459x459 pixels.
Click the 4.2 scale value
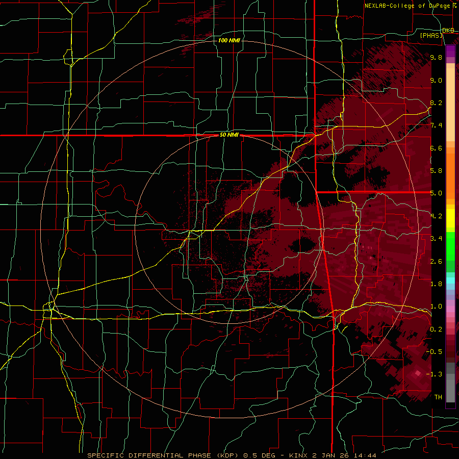(x=436, y=216)
